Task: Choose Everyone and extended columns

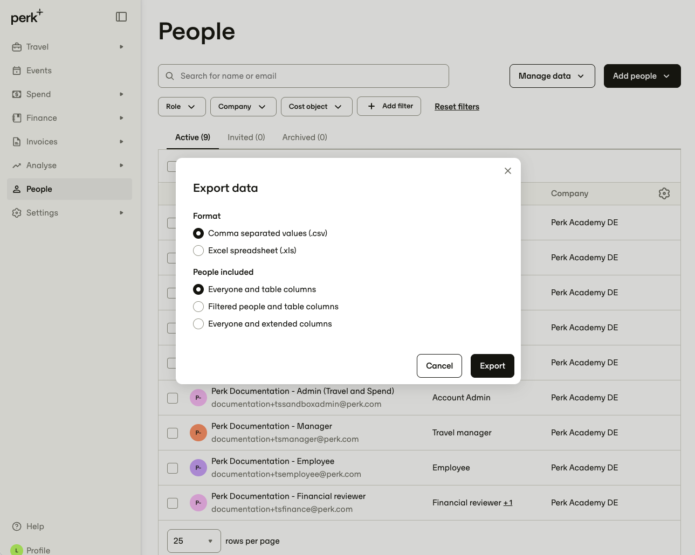Action: click(198, 324)
